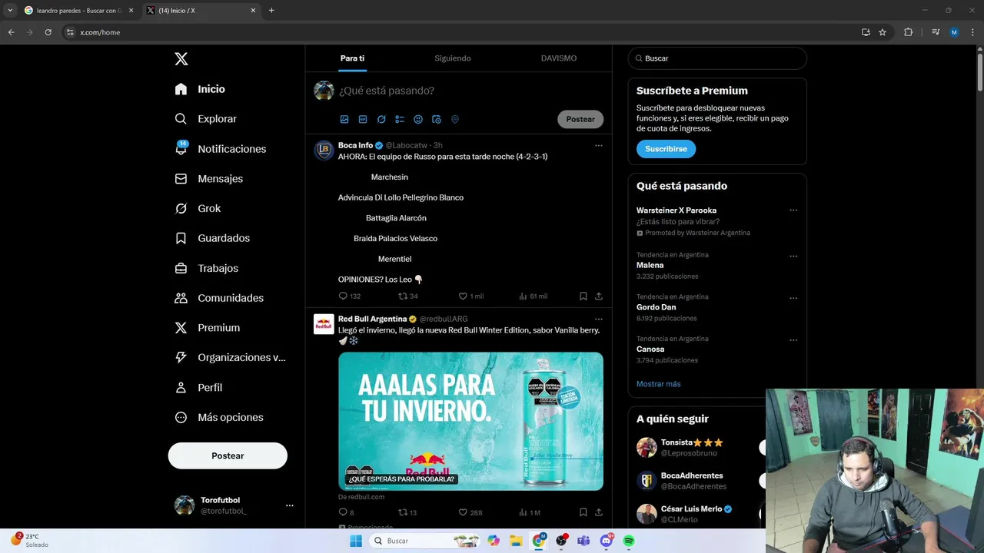Open the Warsteiner X Parooka promoted trend

click(x=676, y=210)
